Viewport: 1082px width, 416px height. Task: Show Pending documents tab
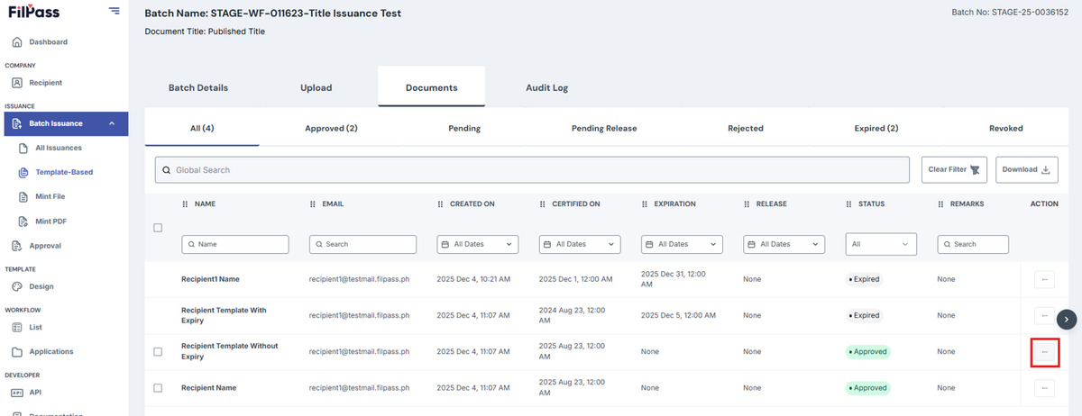click(464, 128)
